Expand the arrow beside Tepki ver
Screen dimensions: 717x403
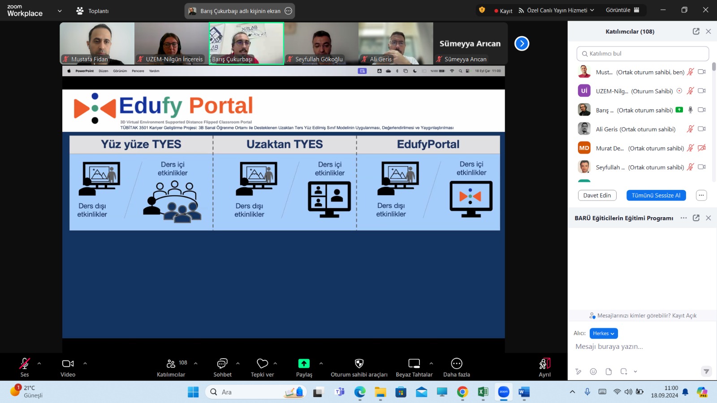(275, 363)
